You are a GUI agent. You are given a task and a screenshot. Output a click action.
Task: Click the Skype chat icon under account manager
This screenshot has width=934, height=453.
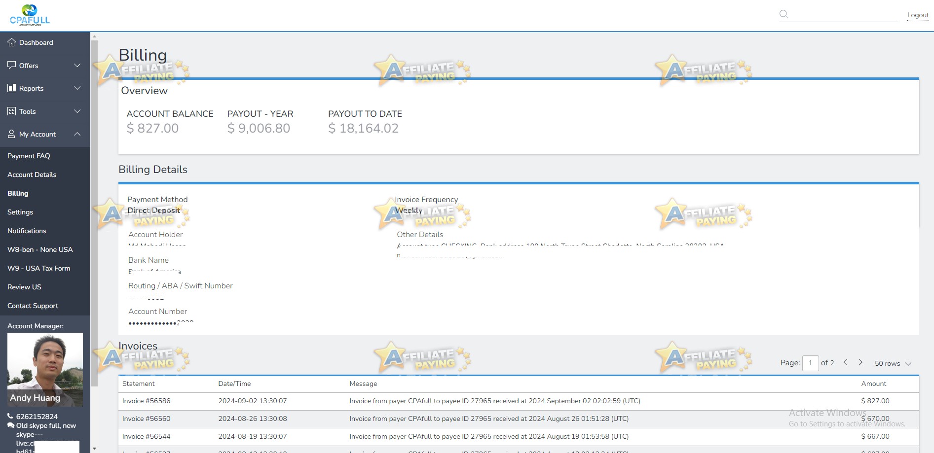click(x=11, y=425)
